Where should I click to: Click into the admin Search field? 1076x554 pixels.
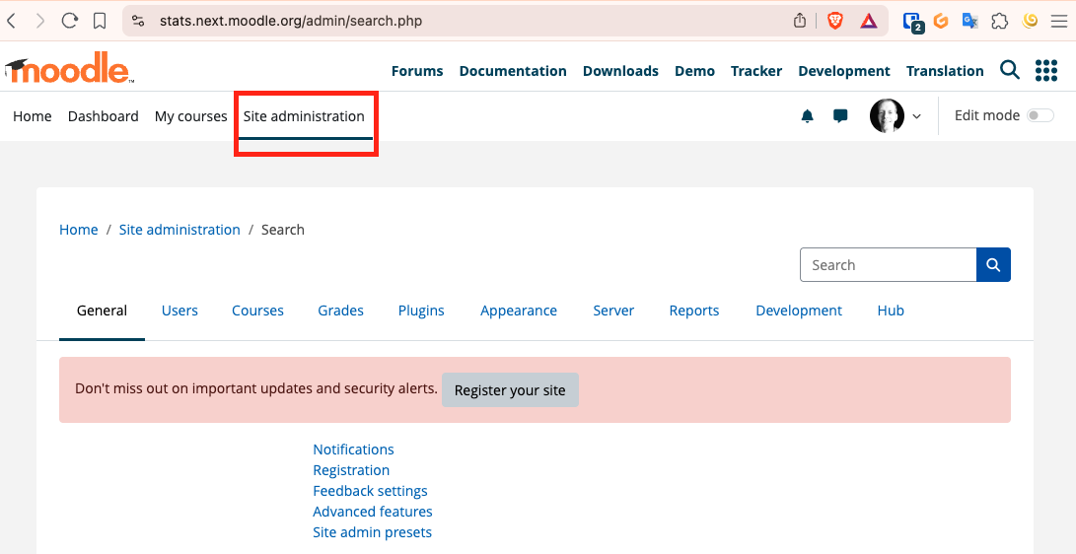(888, 264)
